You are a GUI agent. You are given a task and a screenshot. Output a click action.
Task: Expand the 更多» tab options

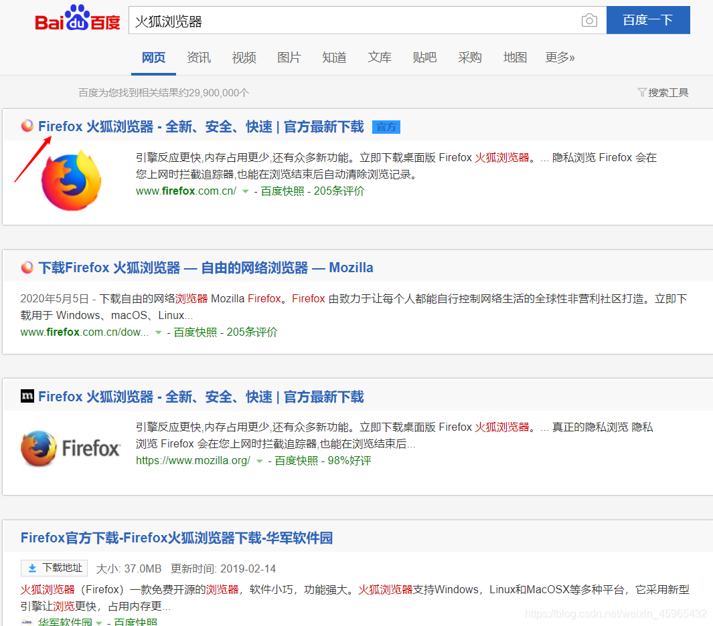[x=560, y=58]
